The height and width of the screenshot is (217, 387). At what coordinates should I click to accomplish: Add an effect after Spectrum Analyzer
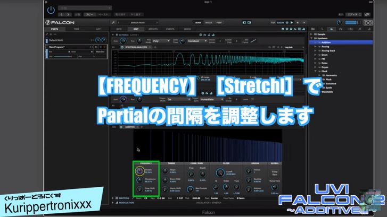click(x=155, y=47)
